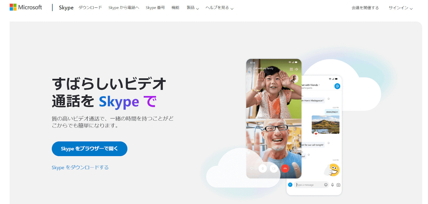This screenshot has height=204, width=428.
Task: Expand the サインイン dropdown
Action: pyautogui.click(x=401, y=8)
